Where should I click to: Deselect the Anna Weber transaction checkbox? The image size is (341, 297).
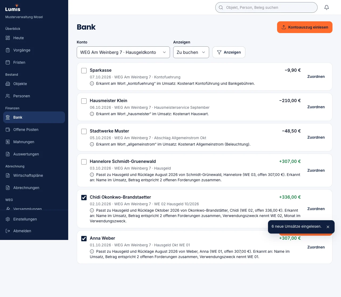(84, 239)
